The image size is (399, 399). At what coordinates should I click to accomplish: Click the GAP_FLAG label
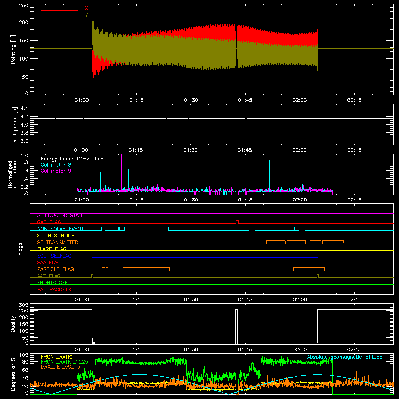tap(49, 222)
